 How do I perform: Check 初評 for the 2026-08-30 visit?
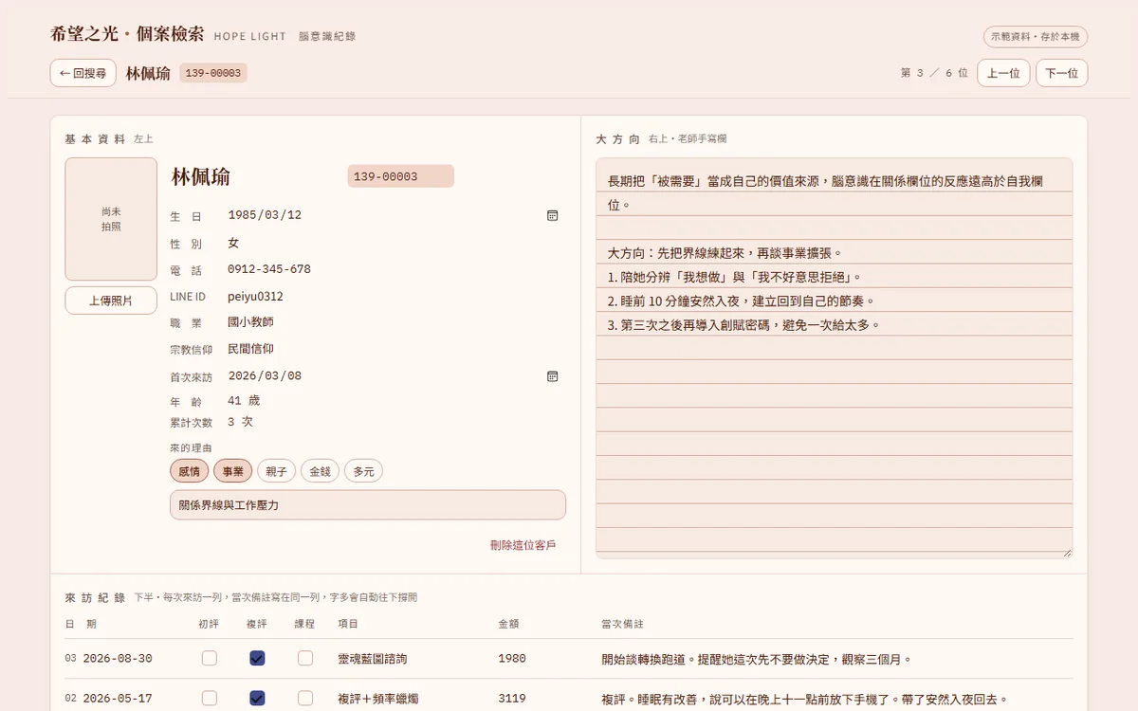click(x=210, y=658)
